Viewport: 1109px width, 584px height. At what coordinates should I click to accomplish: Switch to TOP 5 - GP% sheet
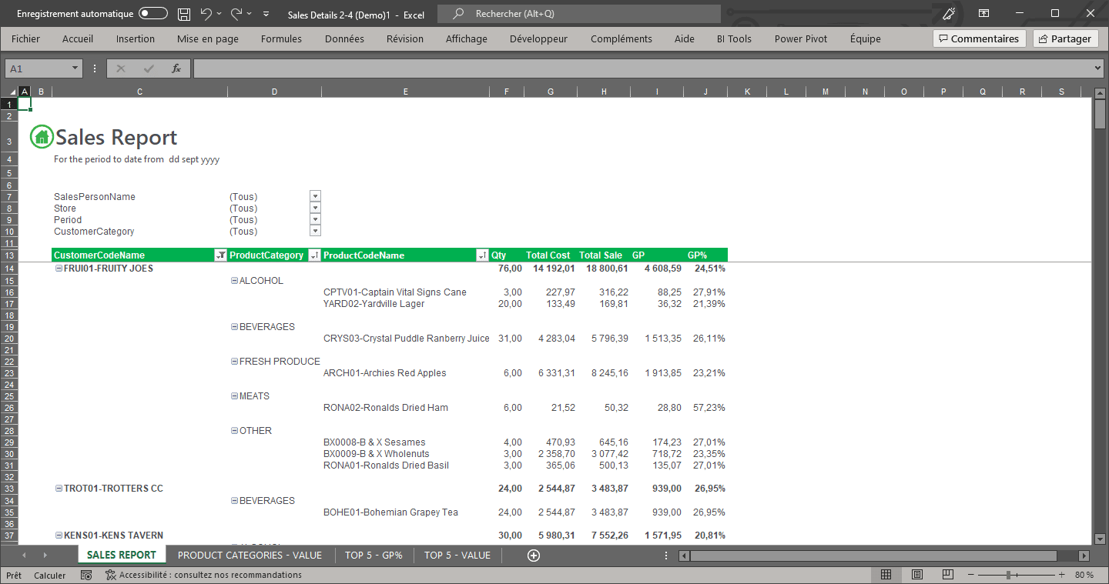[x=374, y=556]
